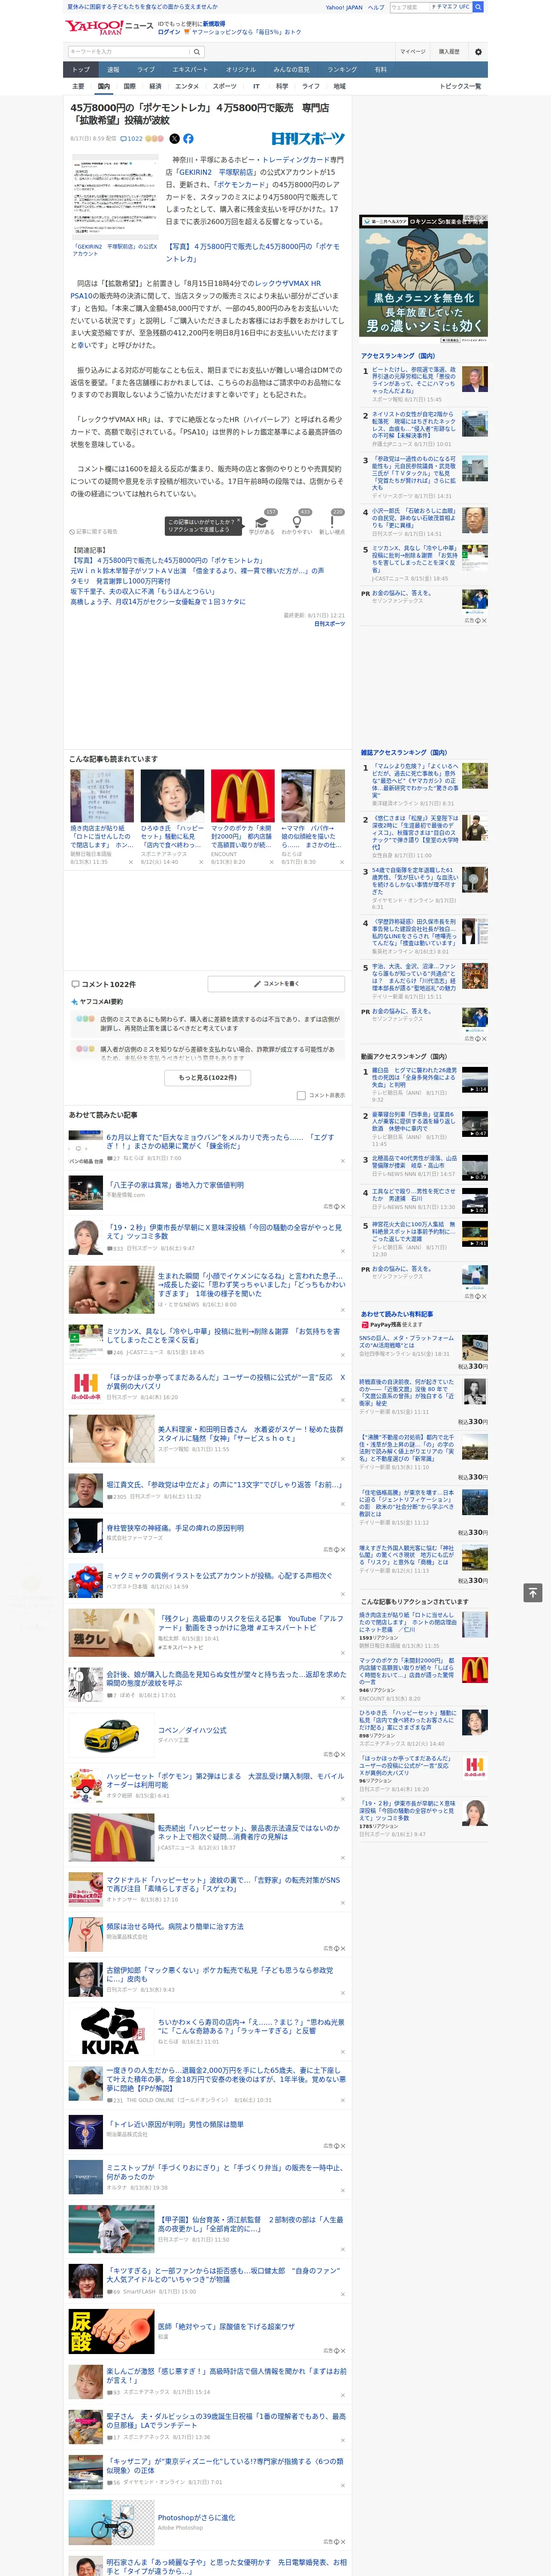Open the マクドナルド 吉野家 転売対策 article

[223, 1884]
